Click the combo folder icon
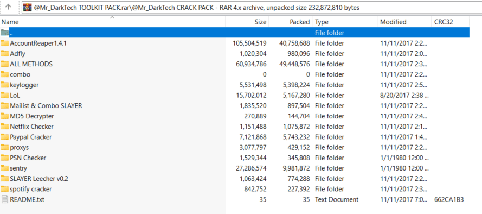This screenshot has width=482, height=214. point(5,74)
